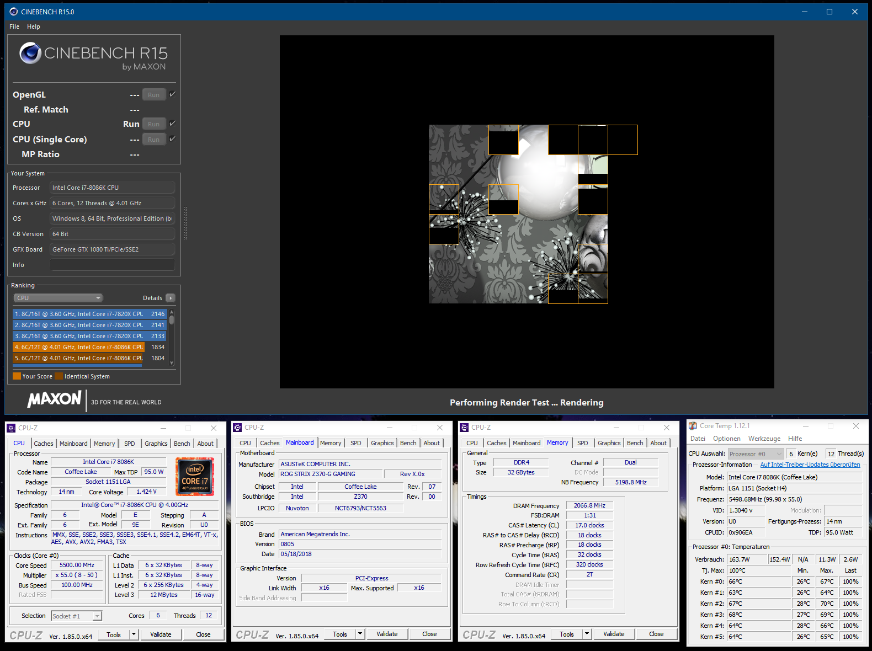Image resolution: width=872 pixels, height=651 pixels.
Task: Switch to SPD tab in Mainboard CPU-Z window
Action: point(356,443)
